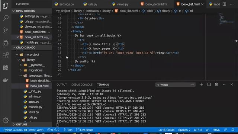The height and width of the screenshot is (134, 238).
Task: Switch to the partially visible mod tab
Action: [x=214, y=4]
